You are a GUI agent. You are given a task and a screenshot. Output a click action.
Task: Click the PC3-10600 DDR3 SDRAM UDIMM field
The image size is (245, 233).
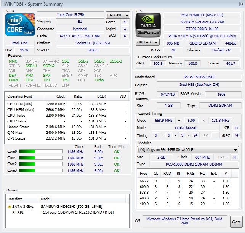point(194,164)
